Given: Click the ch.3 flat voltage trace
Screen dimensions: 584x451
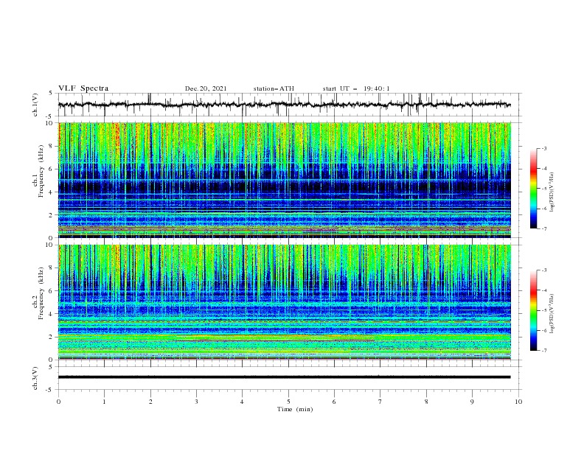Looking at the screenshot, I should (x=284, y=377).
